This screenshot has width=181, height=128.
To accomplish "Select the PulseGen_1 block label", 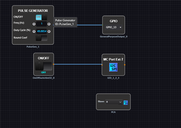I will [x=33, y=47].
